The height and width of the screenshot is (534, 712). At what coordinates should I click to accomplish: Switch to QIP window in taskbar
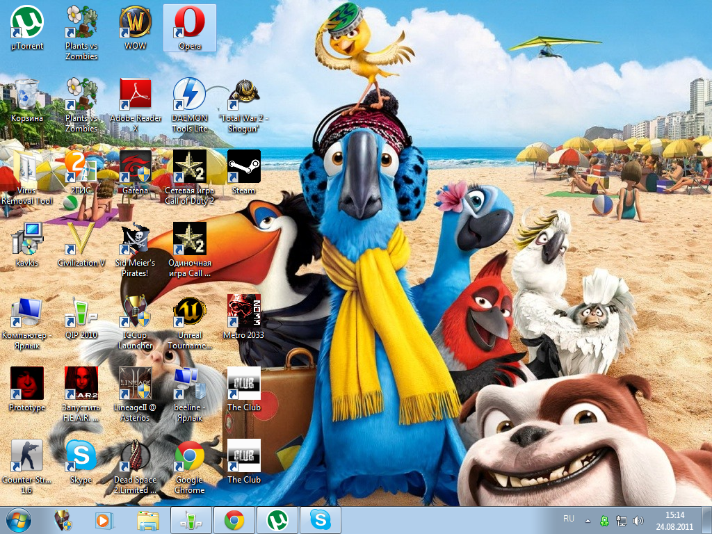(191, 520)
